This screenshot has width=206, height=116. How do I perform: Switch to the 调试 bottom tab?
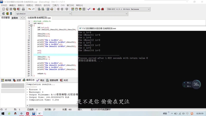(x=40, y=80)
